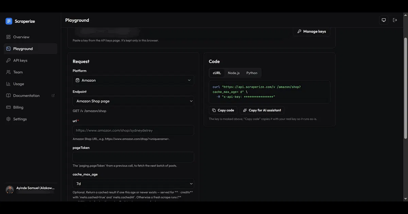Viewport: 408px width, 214px height.
Task: Click the Copy code button
Action: click(x=223, y=110)
